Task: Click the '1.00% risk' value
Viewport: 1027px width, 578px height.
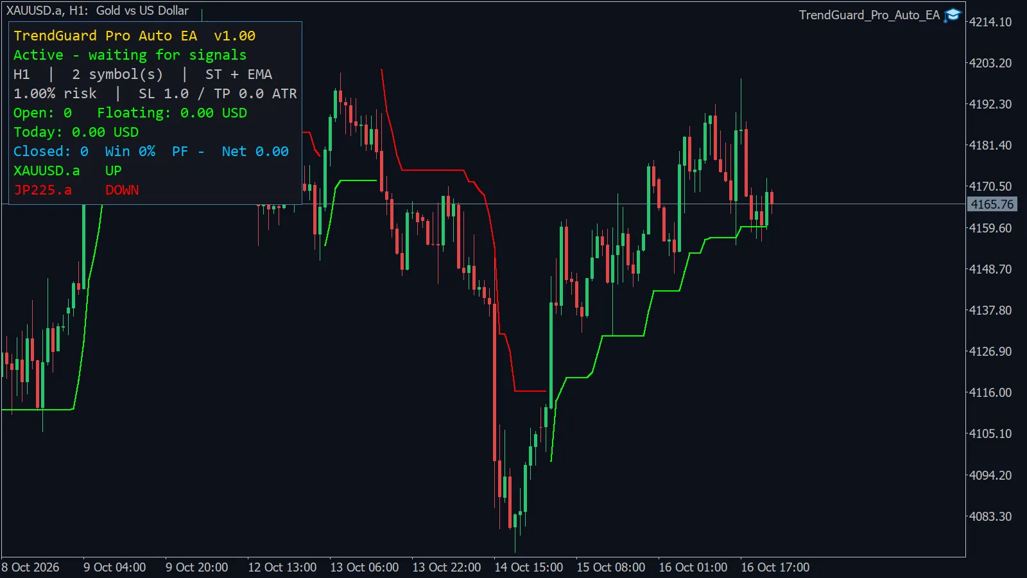Action: (x=55, y=94)
